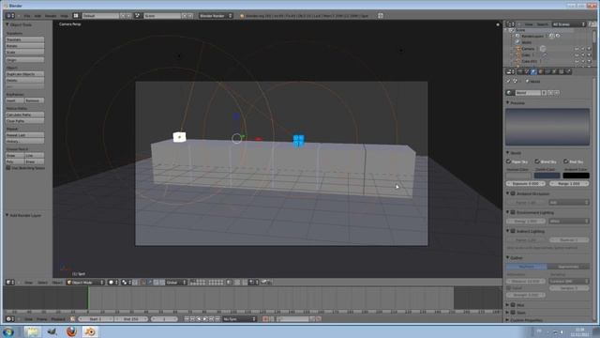Open Object properties tab

pos(541,71)
